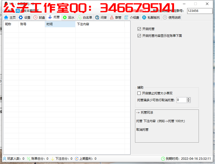Close the window with the X button
215x164 pixels.
(x=207, y=4)
